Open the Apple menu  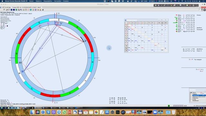coord(2,1)
